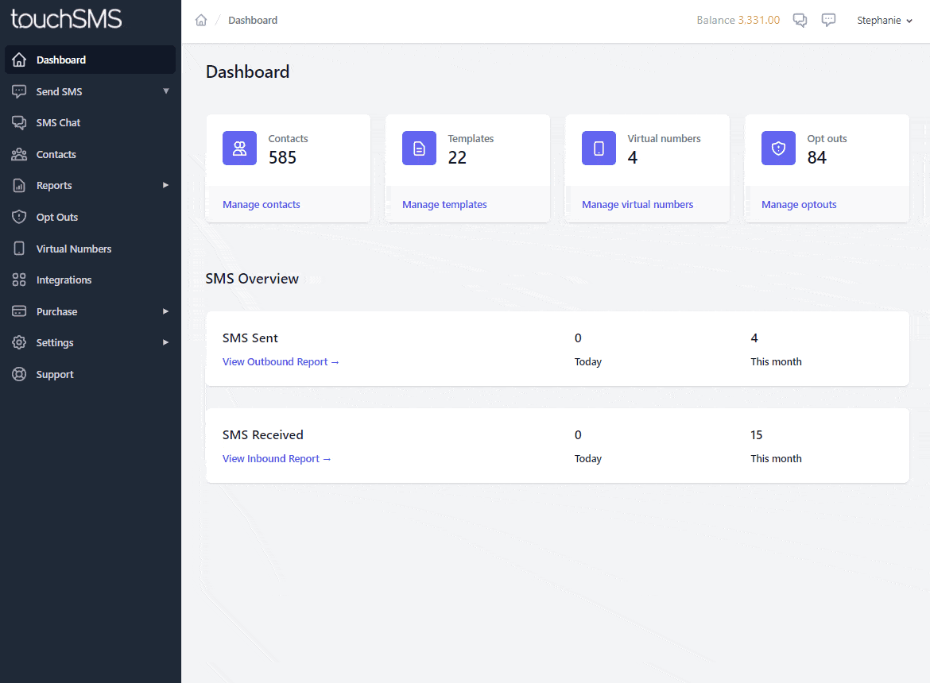Click the Support lifebuoy icon in sidebar
Image resolution: width=930 pixels, height=683 pixels.
[20, 374]
